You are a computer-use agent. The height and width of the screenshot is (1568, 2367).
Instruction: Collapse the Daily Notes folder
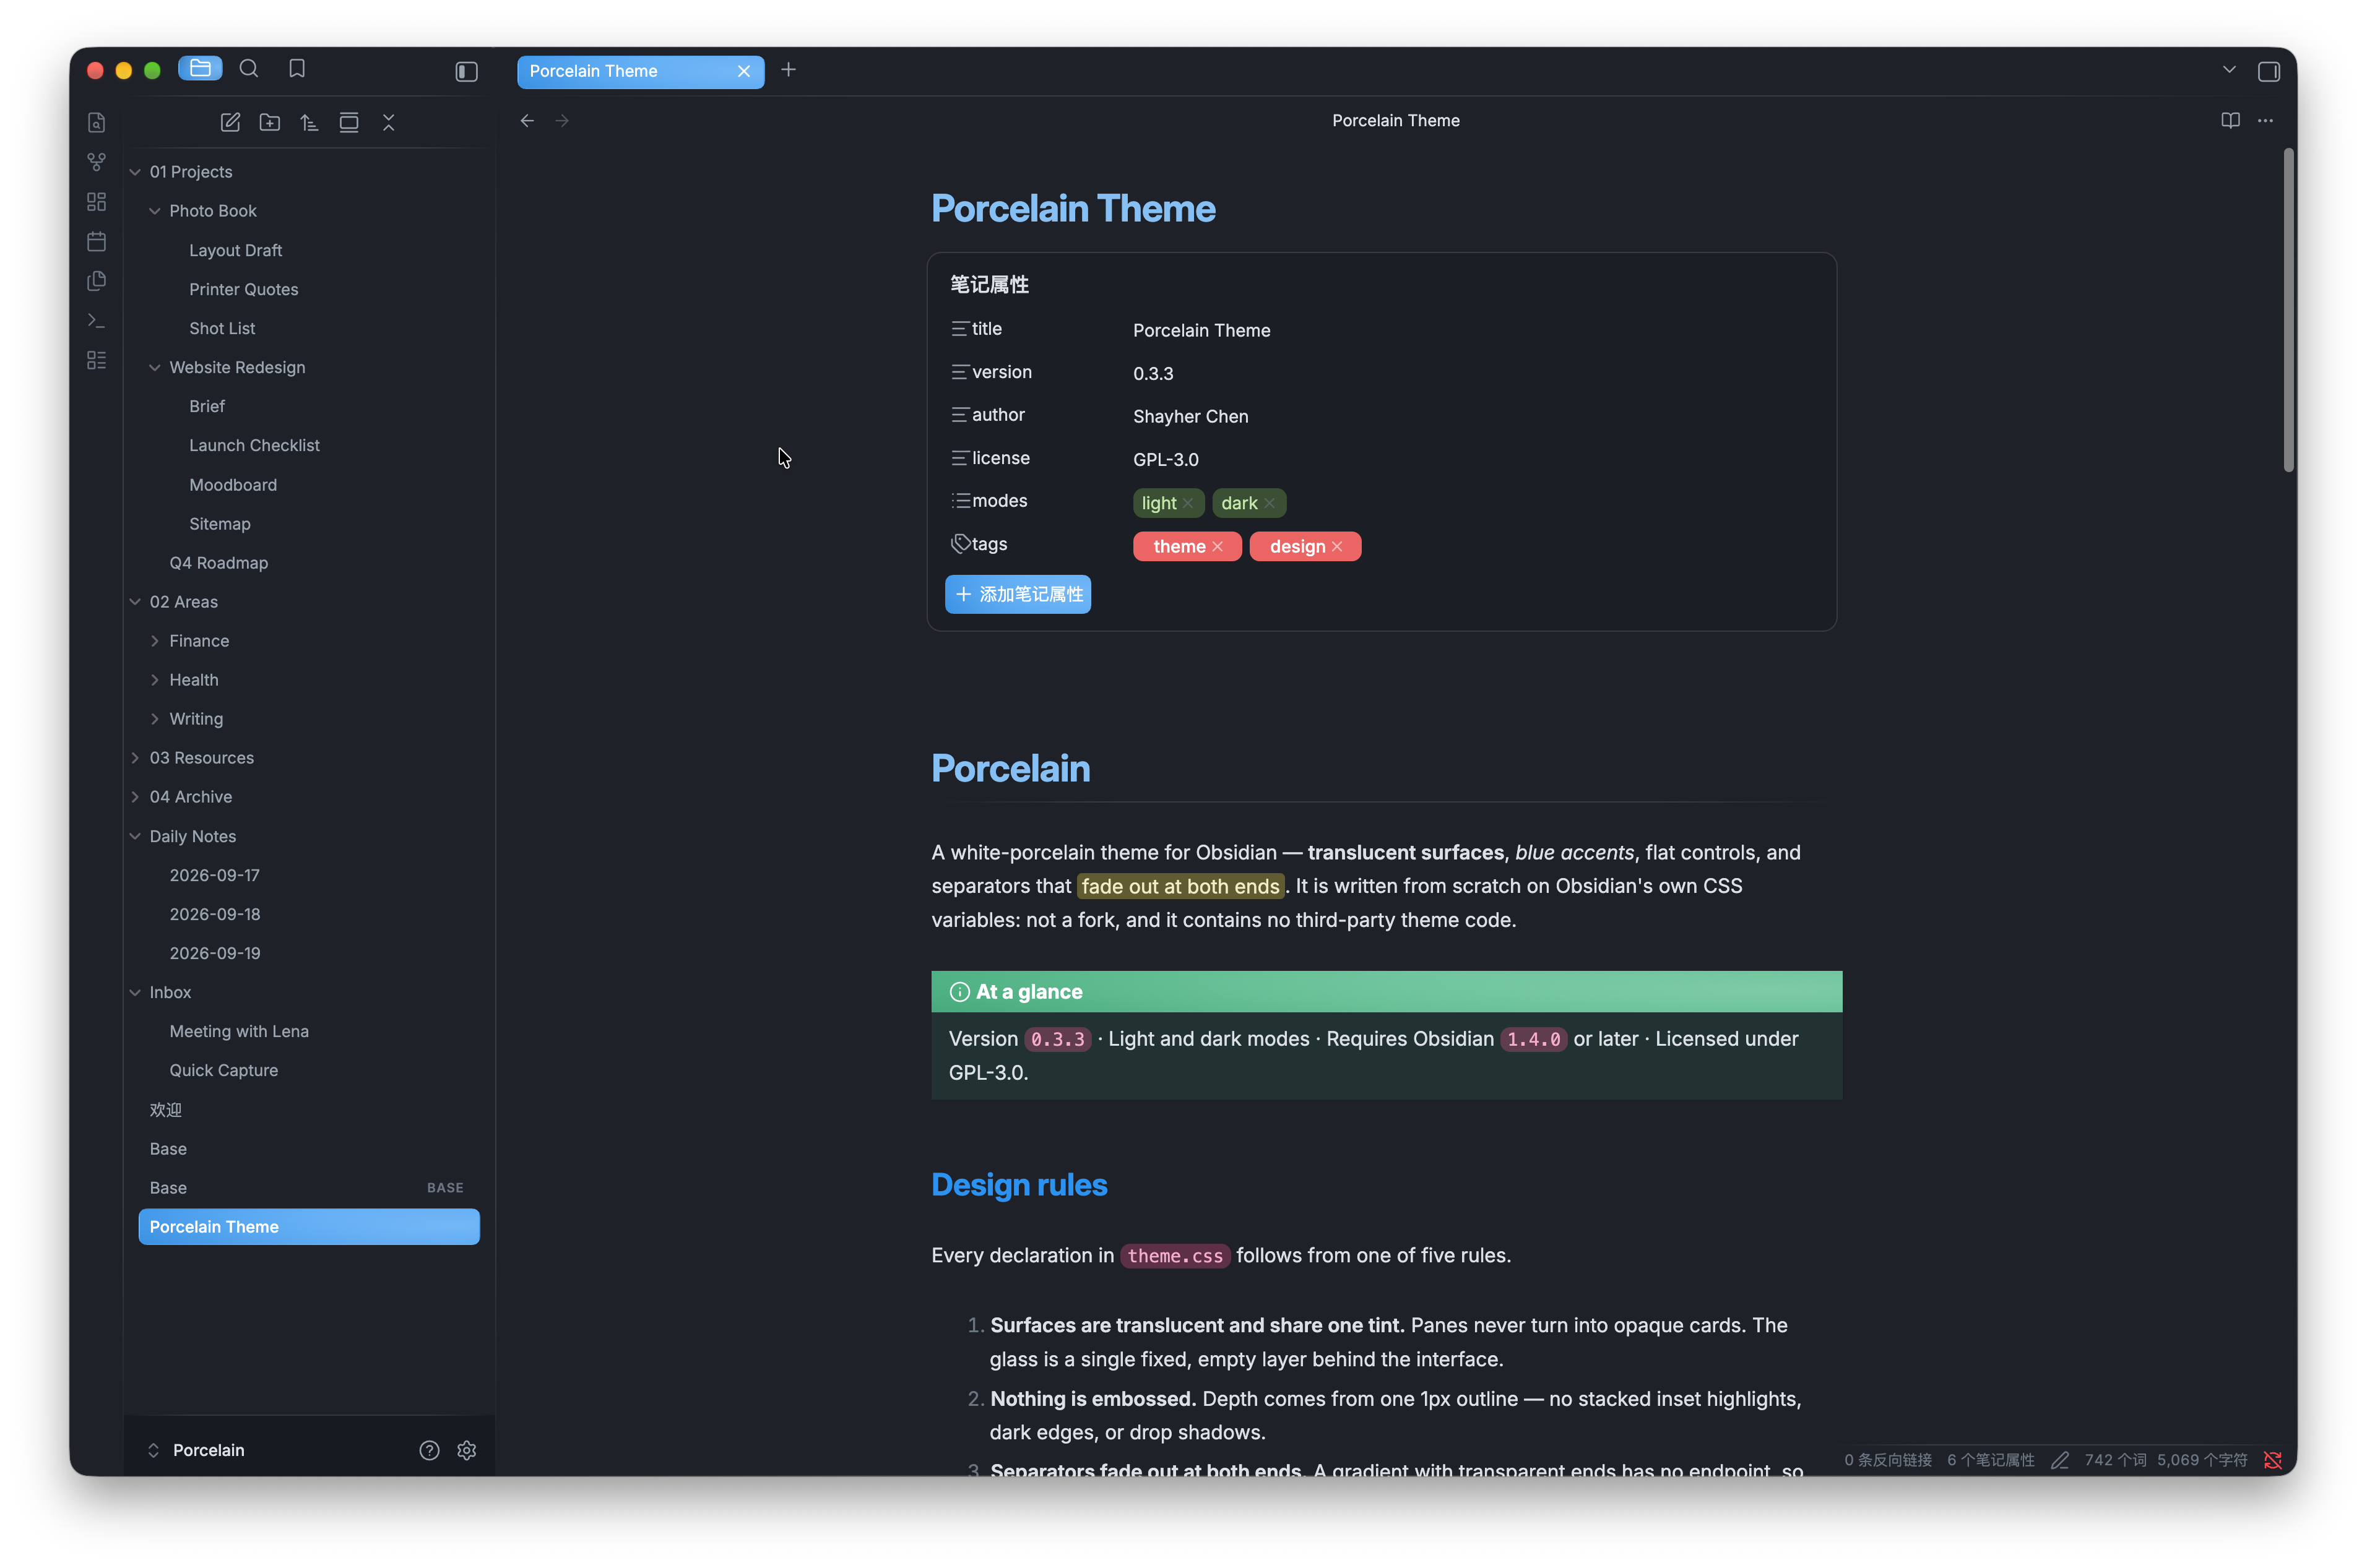135,836
